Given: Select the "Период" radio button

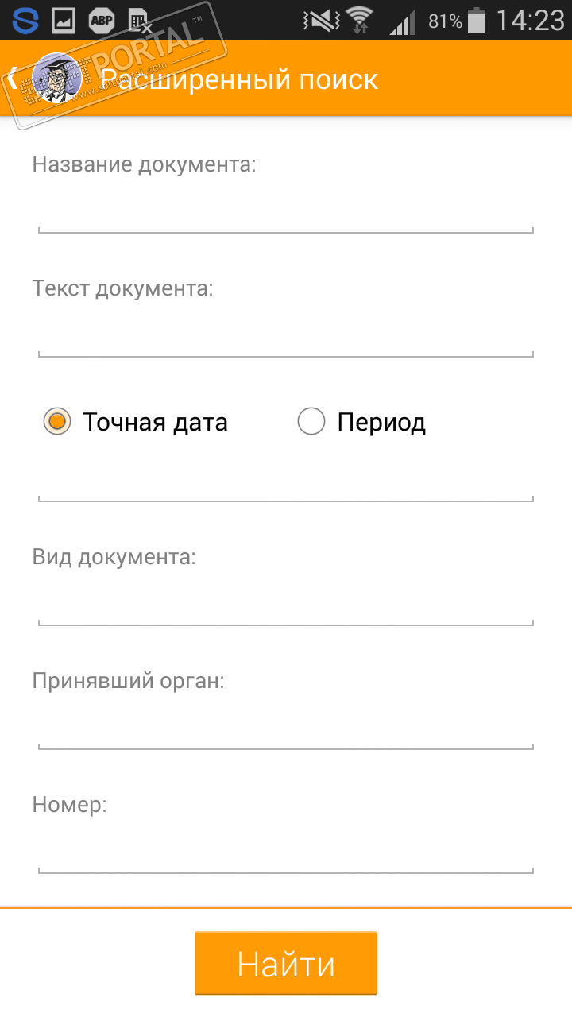Looking at the screenshot, I should coord(311,421).
